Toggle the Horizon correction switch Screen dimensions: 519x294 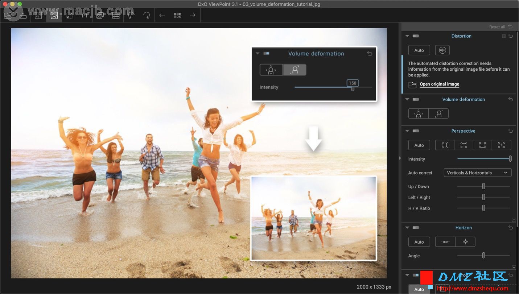click(x=416, y=228)
